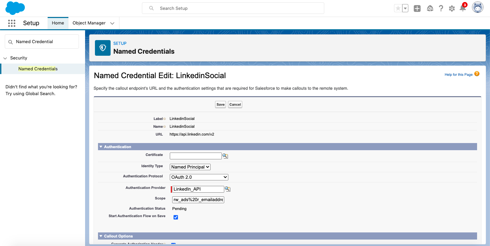This screenshot has height=246, width=490.
Task: Open the Identity Type dropdown
Action: pos(190,167)
